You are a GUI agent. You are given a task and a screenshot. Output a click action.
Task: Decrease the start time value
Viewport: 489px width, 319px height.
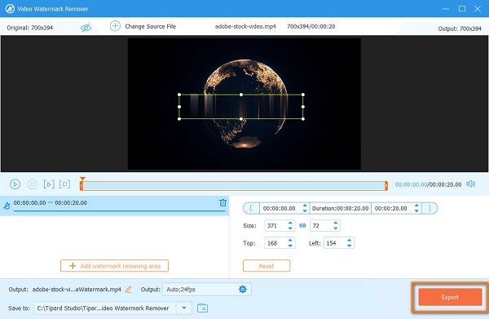[305, 211]
